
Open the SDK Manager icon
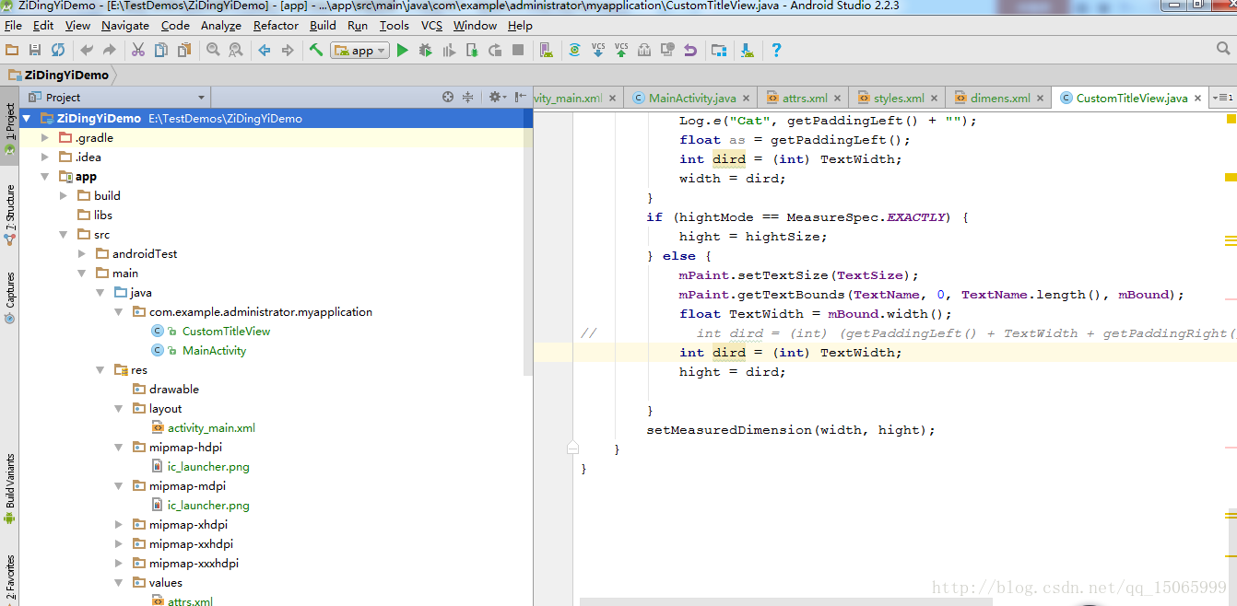[x=748, y=50]
